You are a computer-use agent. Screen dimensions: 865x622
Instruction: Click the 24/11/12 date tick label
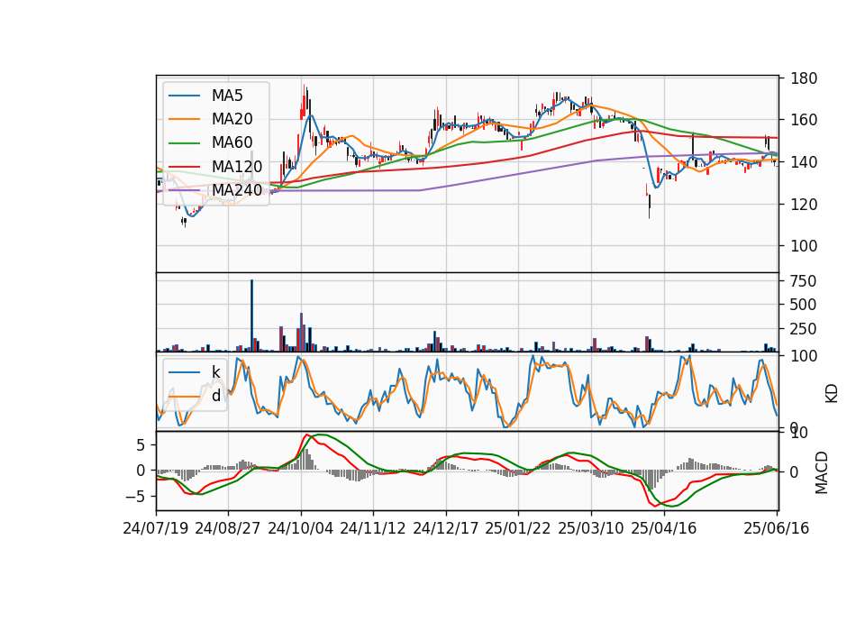pos(373,528)
